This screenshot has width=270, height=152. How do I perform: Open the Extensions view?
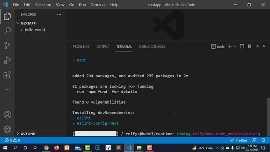pyautogui.click(x=7, y=75)
